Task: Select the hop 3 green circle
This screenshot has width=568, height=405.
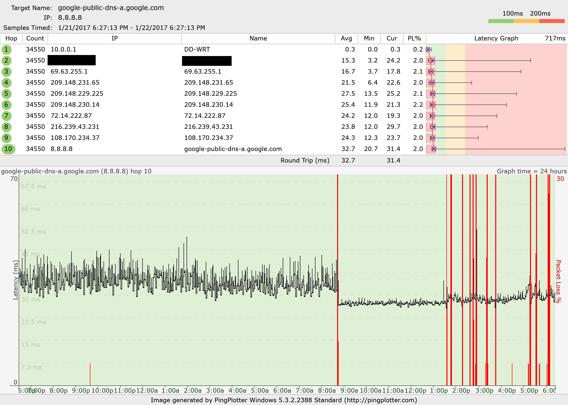Action: click(6, 72)
